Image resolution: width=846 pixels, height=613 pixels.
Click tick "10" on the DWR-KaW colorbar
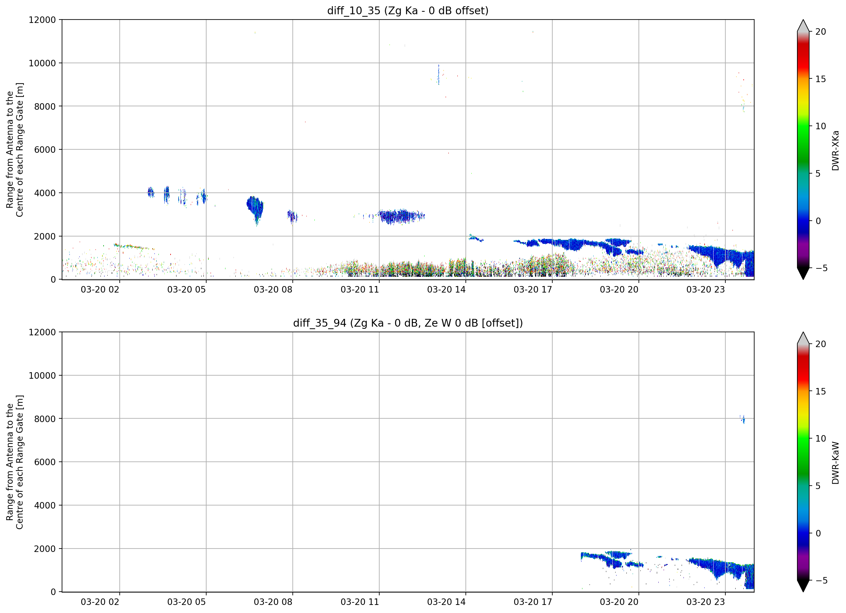click(821, 439)
